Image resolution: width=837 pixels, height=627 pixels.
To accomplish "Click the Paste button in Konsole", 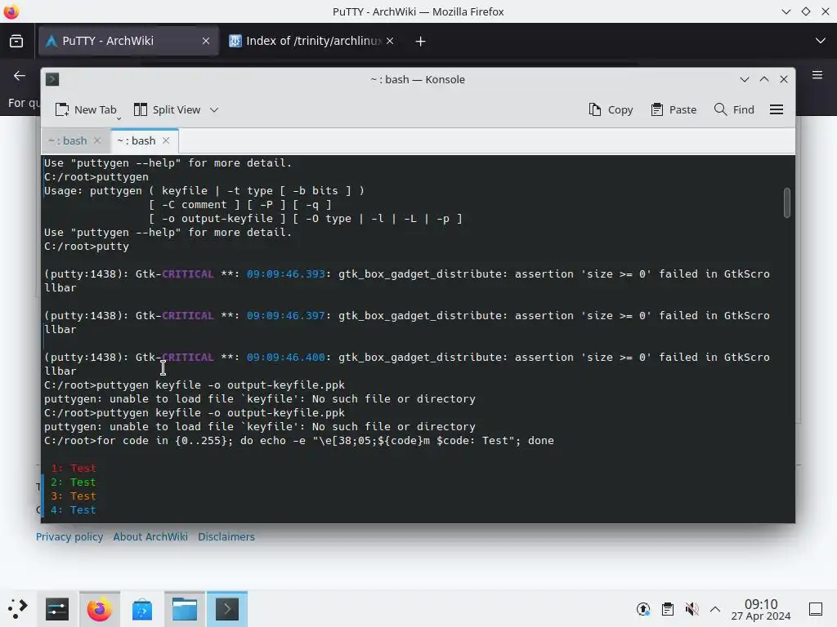I will point(674,110).
